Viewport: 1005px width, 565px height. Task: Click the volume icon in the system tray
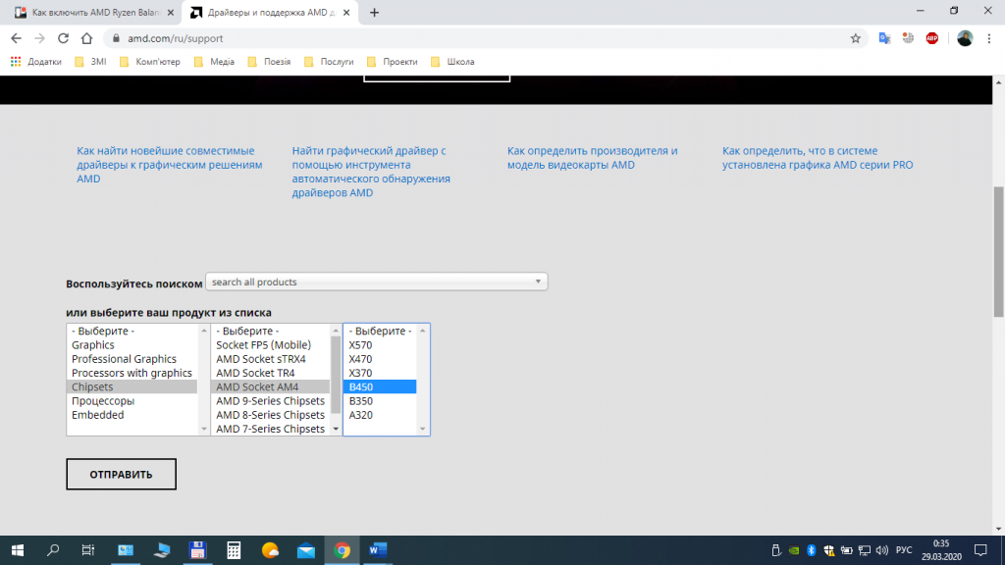tap(881, 551)
